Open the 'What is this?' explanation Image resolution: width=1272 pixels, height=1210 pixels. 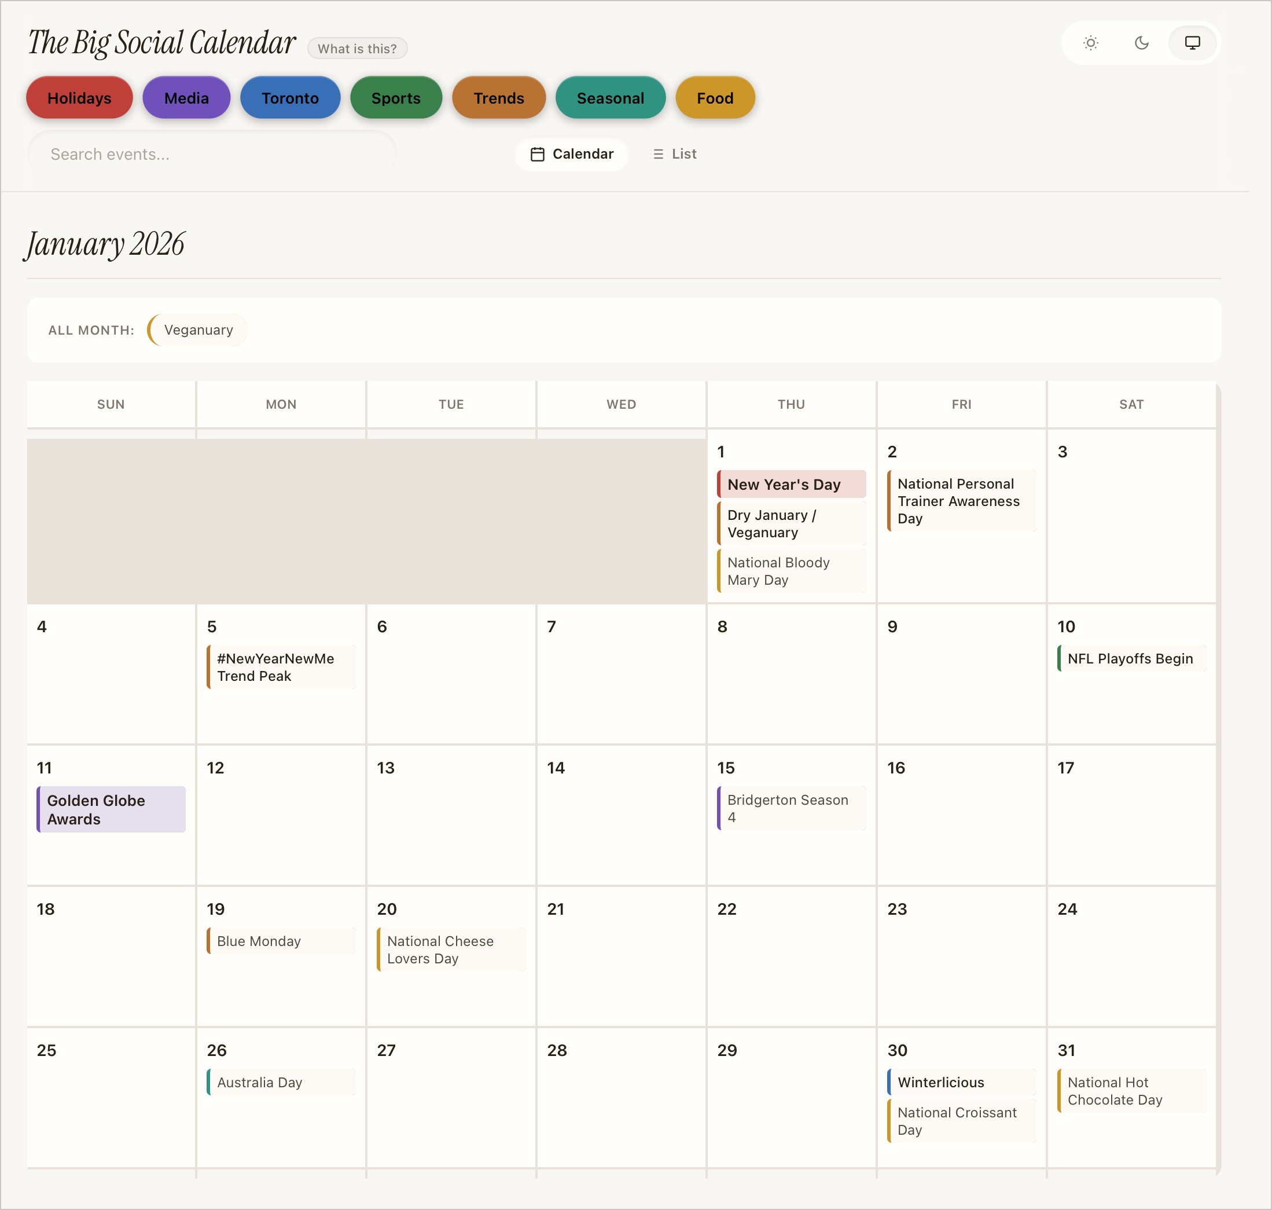point(357,47)
